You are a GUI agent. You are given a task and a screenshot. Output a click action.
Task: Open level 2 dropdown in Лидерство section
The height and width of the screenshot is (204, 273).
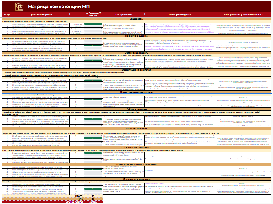[93, 27]
